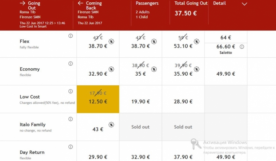Choose the Economy 35 € fare

point(140,72)
